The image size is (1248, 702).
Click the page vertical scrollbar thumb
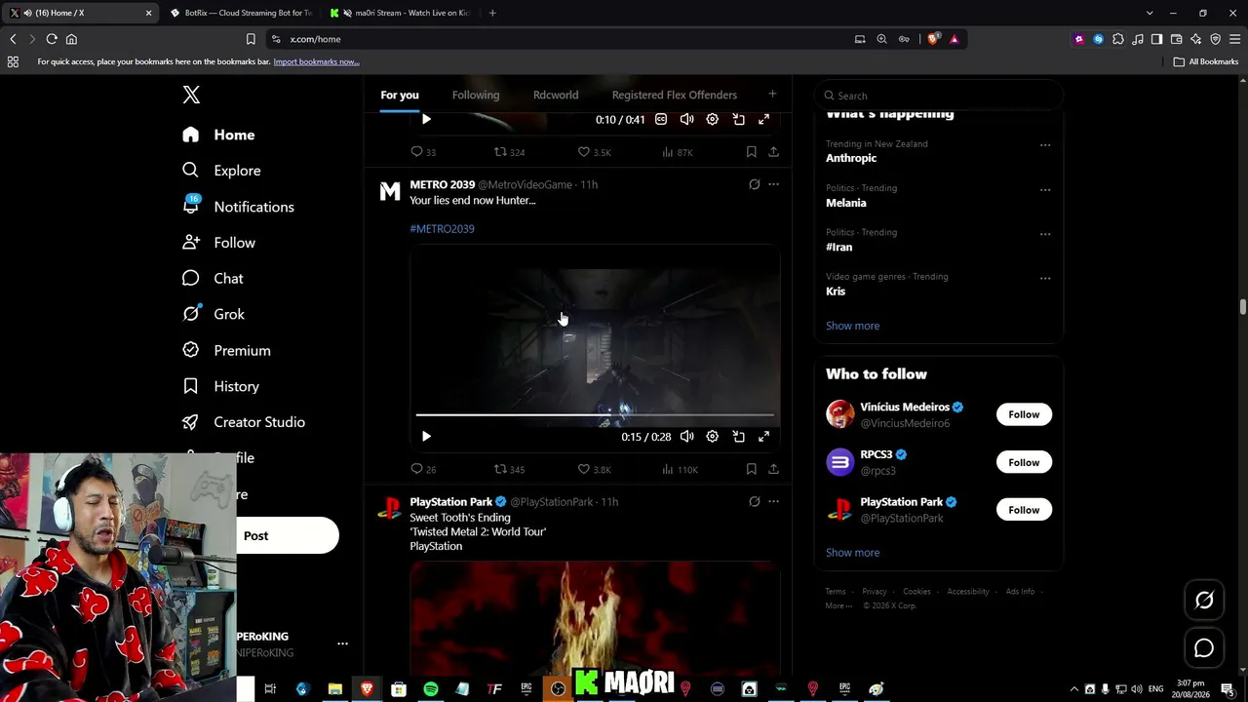(1243, 307)
